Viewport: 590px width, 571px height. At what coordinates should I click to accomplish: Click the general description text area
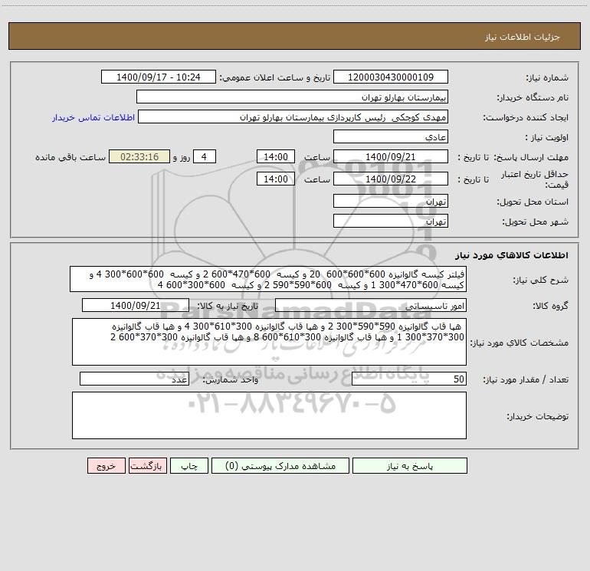268,279
